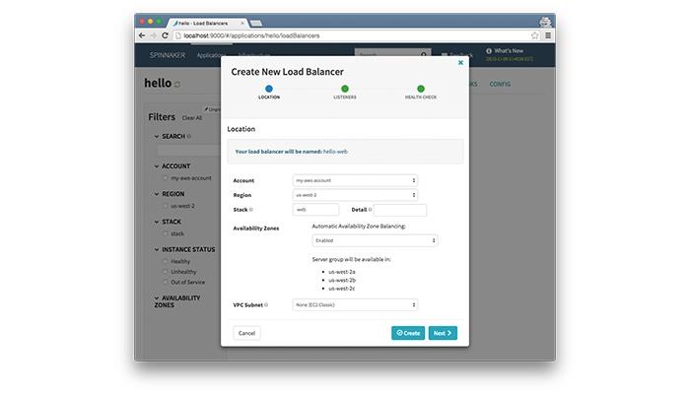This screenshot has width=690, height=394.
Task: Open the Chrome hamburger menu
Action: pyautogui.click(x=548, y=35)
